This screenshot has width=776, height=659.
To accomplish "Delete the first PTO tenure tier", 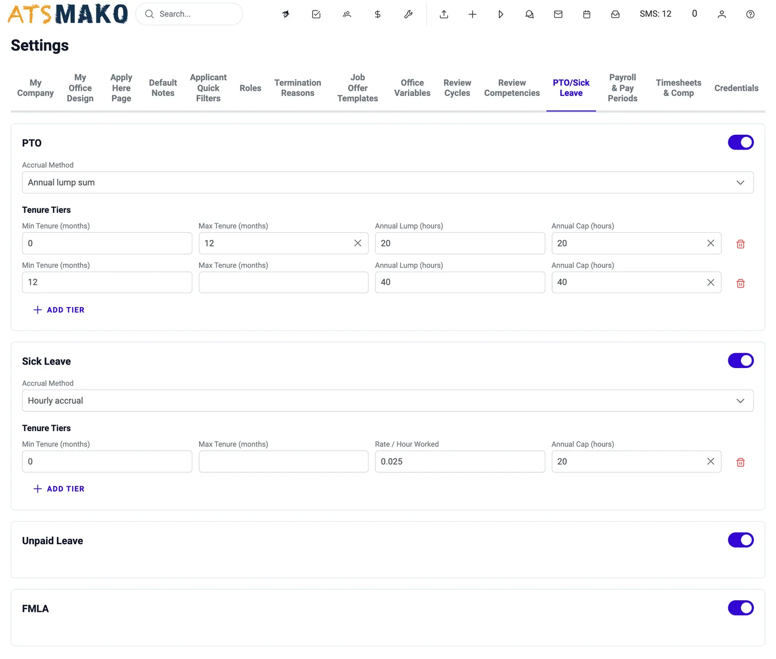I will (741, 244).
